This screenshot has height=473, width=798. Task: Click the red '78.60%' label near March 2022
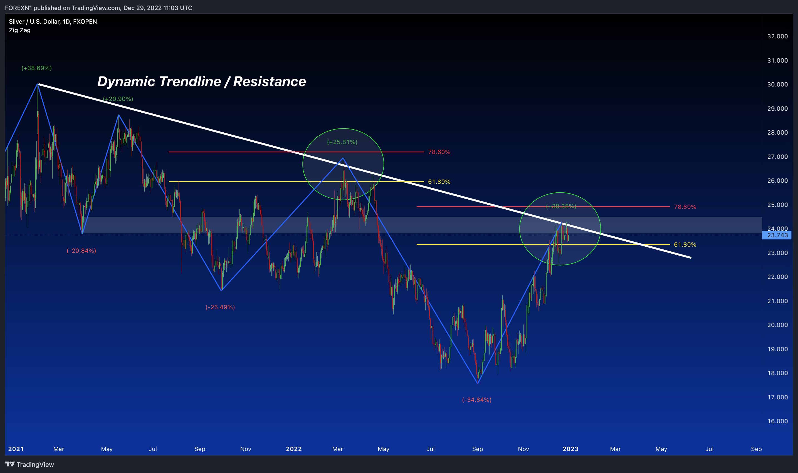click(x=439, y=152)
